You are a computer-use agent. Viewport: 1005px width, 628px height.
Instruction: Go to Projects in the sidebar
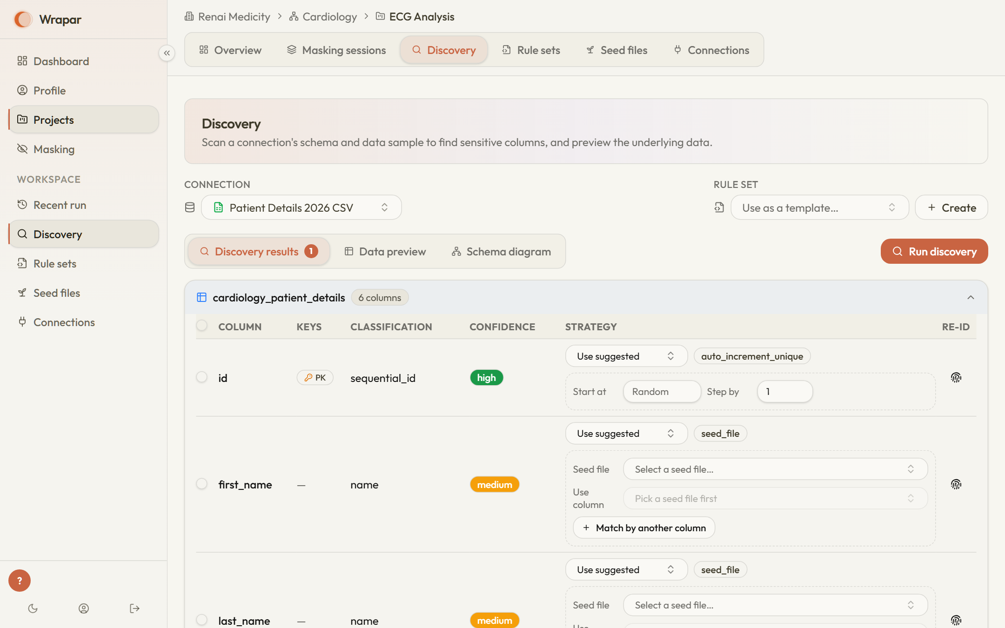pyautogui.click(x=84, y=120)
